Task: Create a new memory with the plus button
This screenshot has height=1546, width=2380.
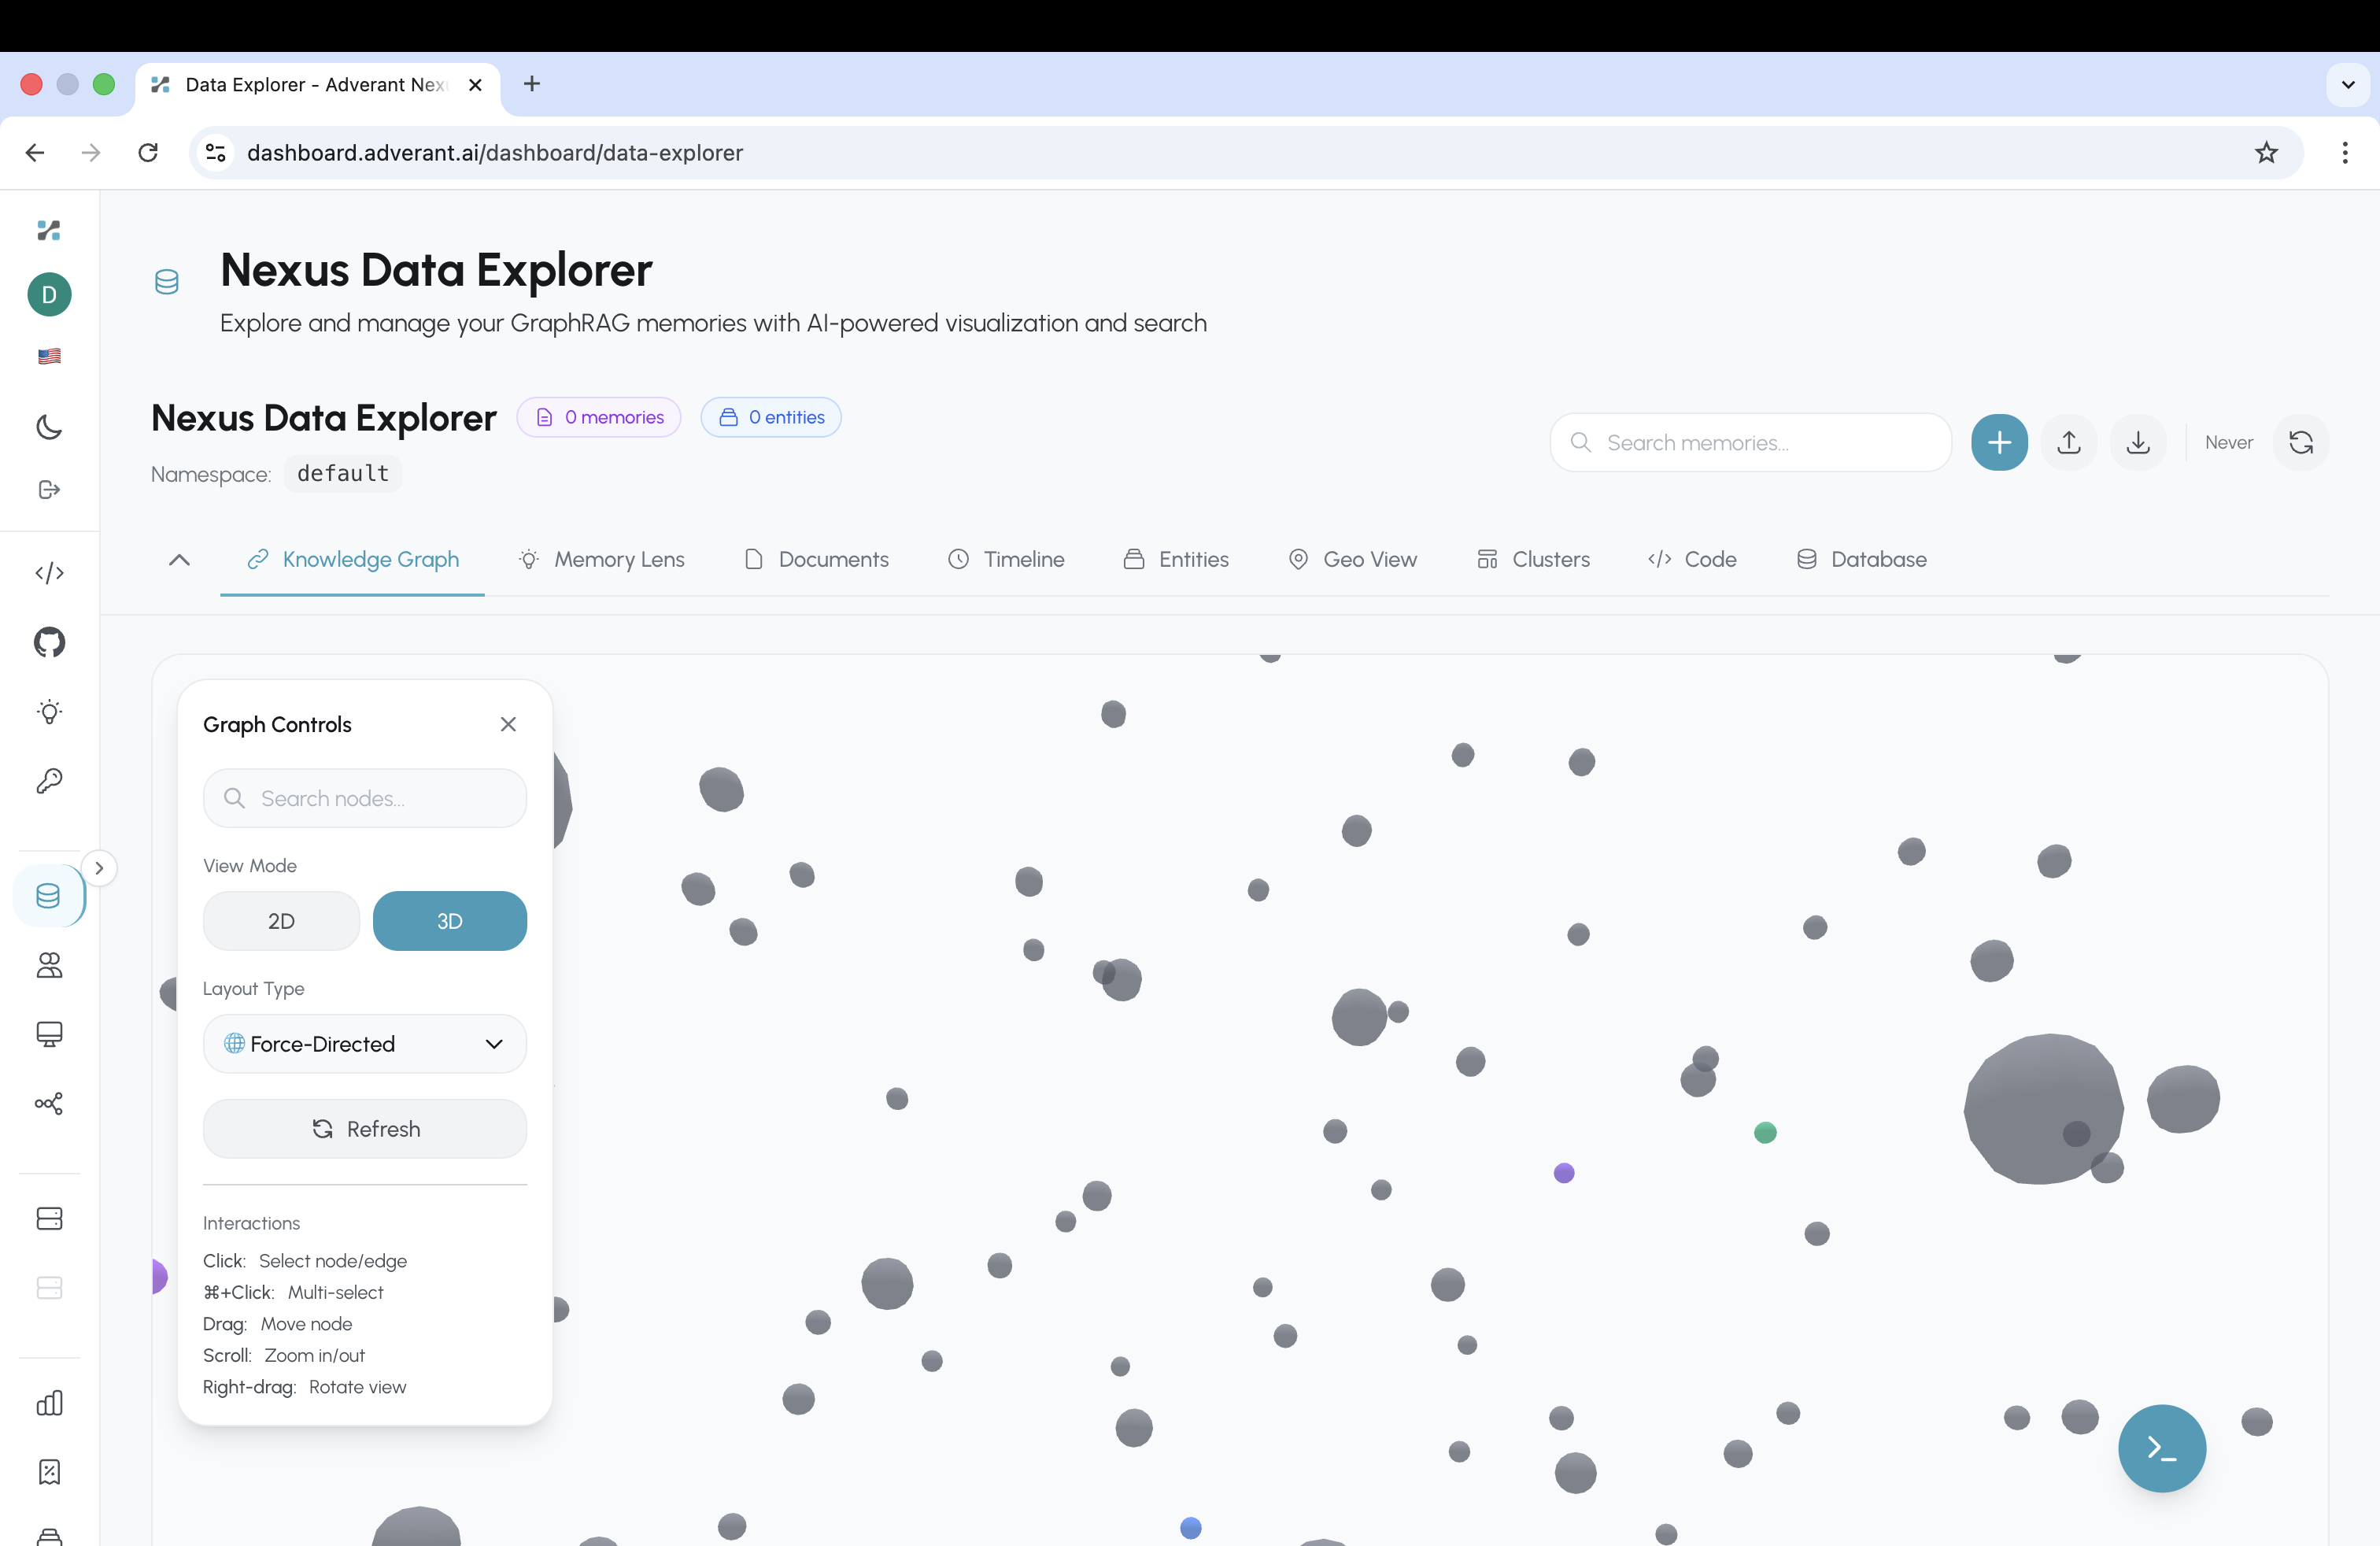Action: (x=1999, y=442)
